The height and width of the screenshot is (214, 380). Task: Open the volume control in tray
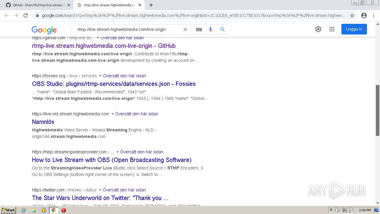[338, 210]
